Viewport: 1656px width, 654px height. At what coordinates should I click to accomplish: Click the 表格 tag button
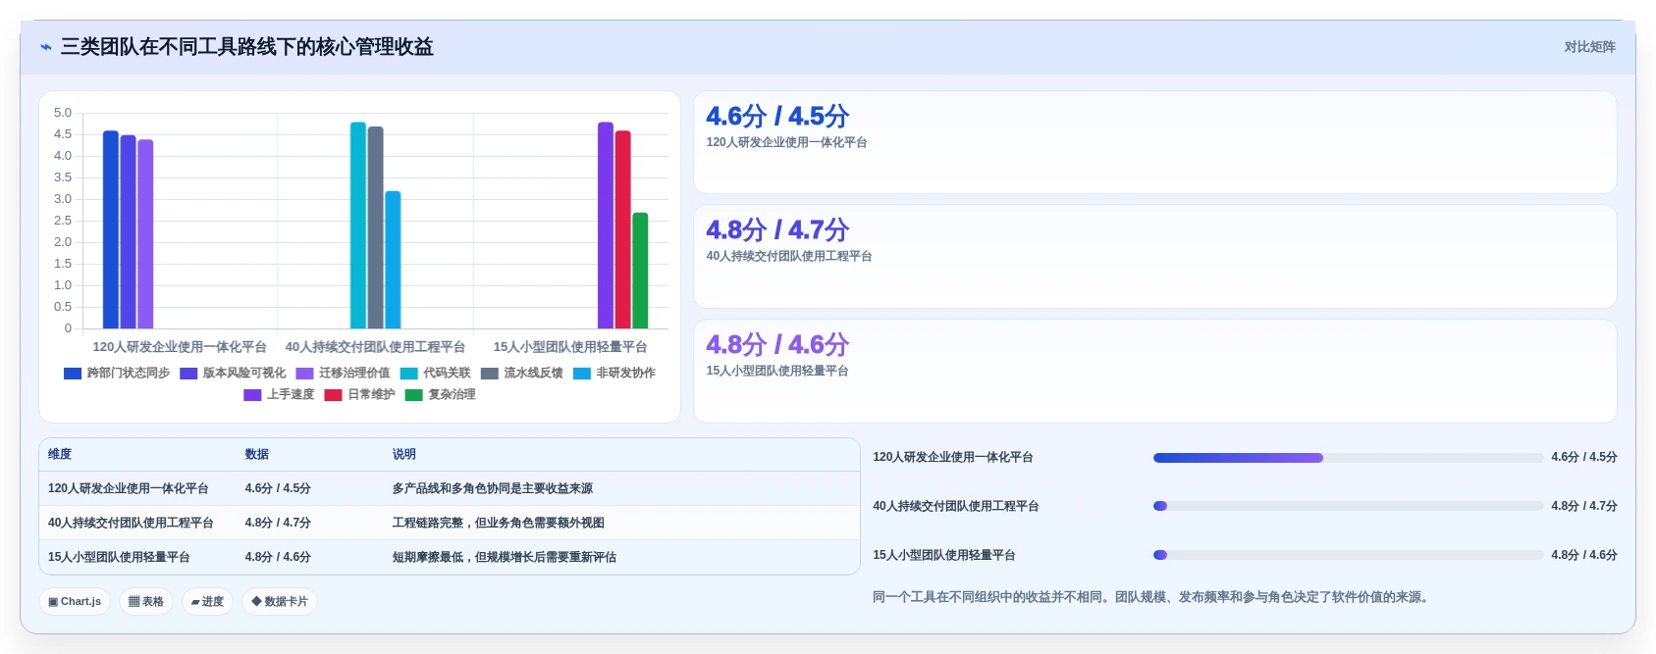coord(146,601)
